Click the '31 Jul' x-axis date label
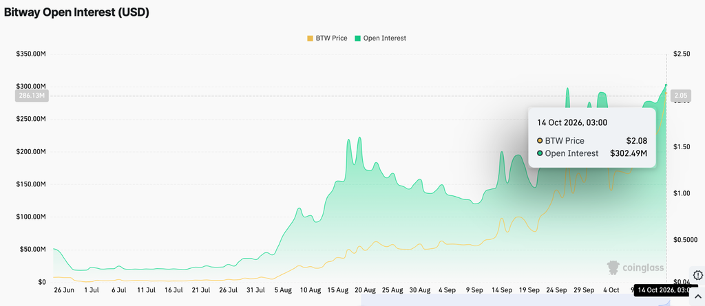 pyautogui.click(x=256, y=290)
